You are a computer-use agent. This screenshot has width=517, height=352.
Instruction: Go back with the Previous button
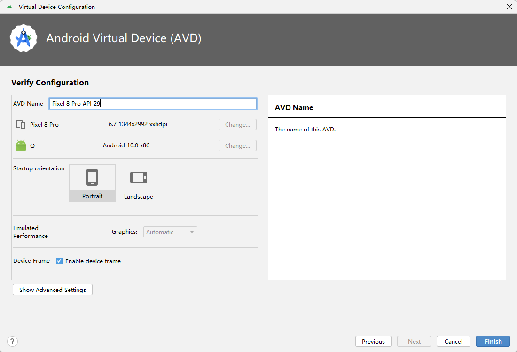coord(373,342)
